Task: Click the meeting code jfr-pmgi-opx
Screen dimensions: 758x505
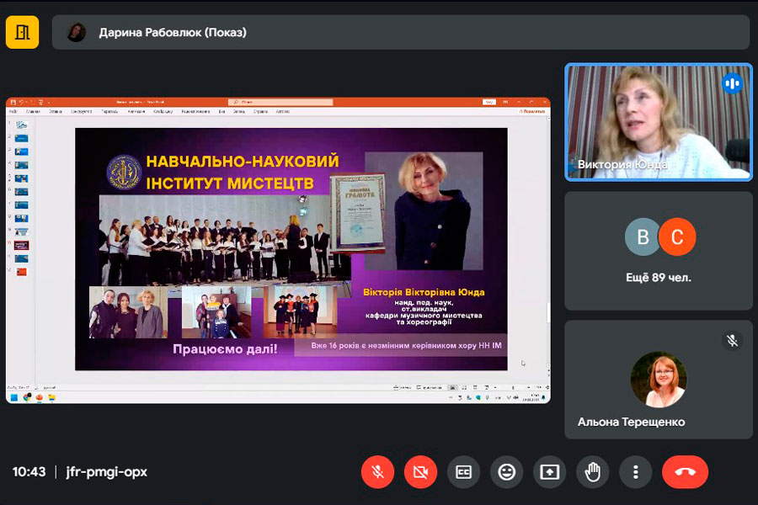Action: 106,472
